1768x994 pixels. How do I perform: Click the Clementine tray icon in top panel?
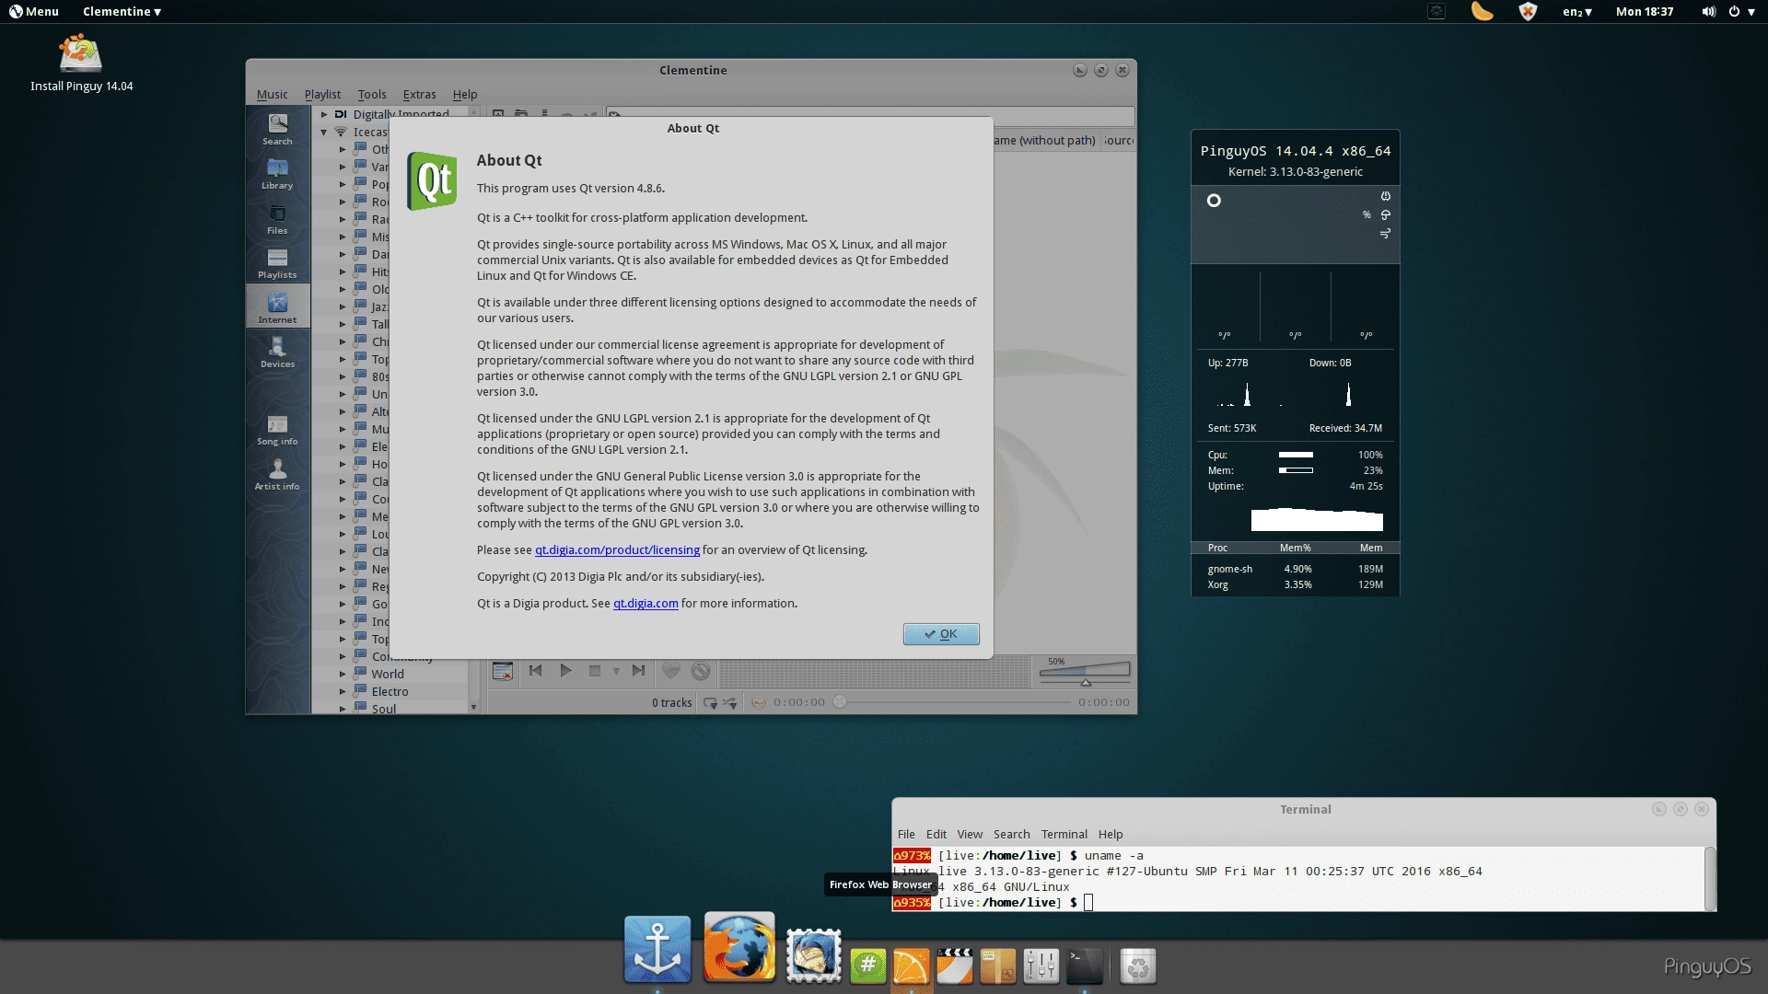click(1482, 11)
